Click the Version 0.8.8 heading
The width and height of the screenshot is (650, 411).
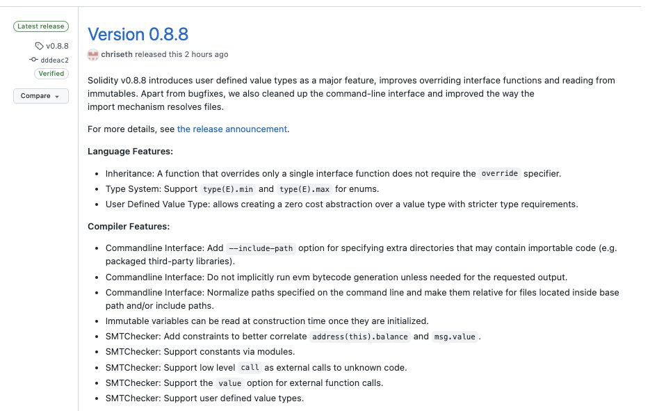pyautogui.click(x=138, y=34)
